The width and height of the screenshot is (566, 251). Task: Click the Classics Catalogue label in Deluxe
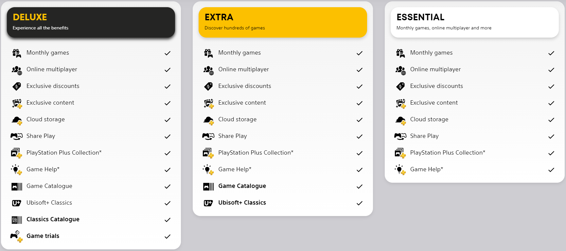point(53,219)
